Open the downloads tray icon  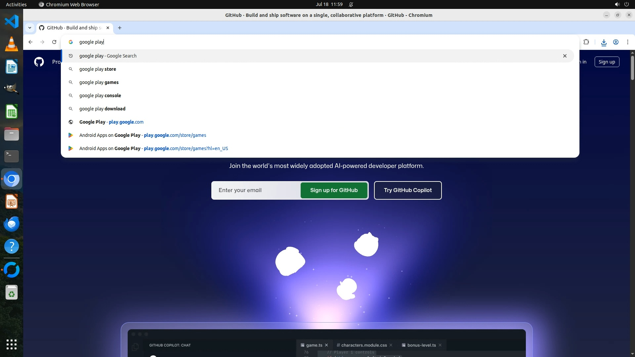coord(604,42)
